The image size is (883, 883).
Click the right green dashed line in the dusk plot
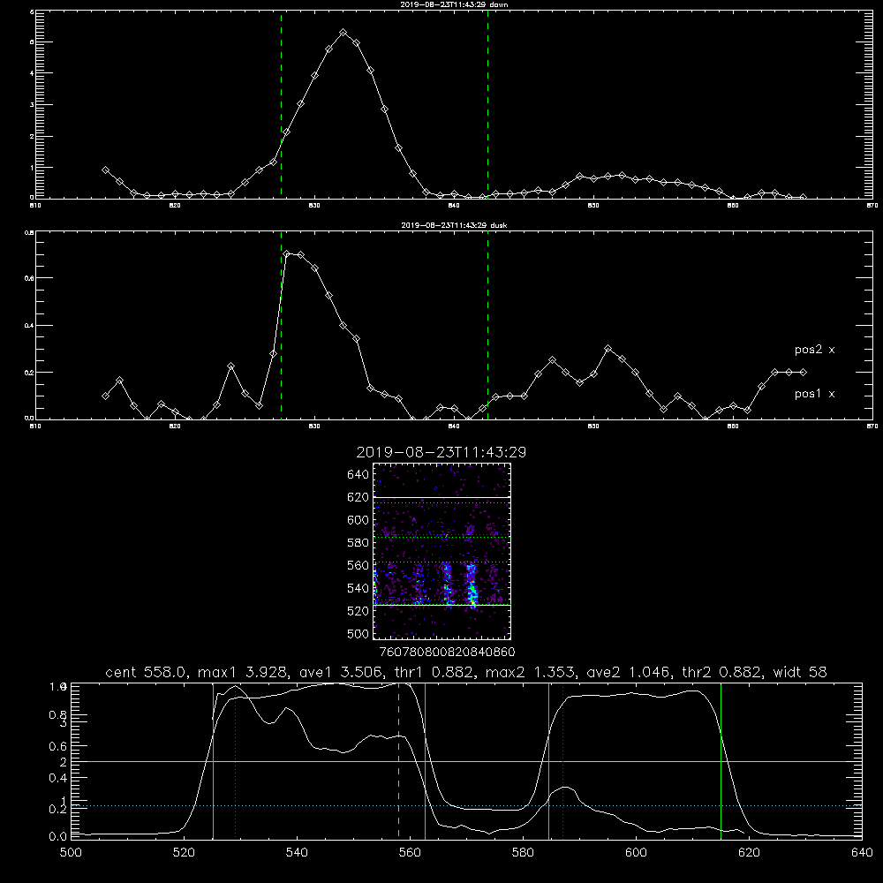point(487,325)
